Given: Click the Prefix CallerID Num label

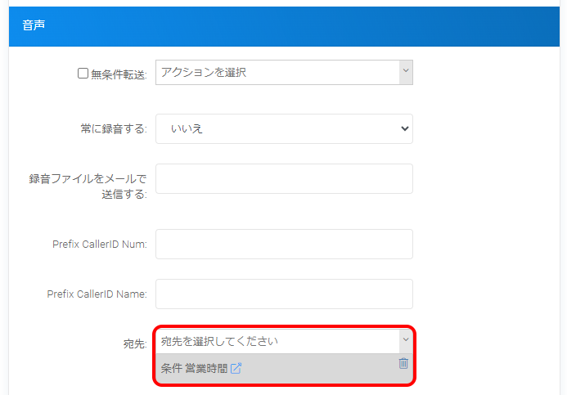Looking at the screenshot, I should pyautogui.click(x=99, y=245).
